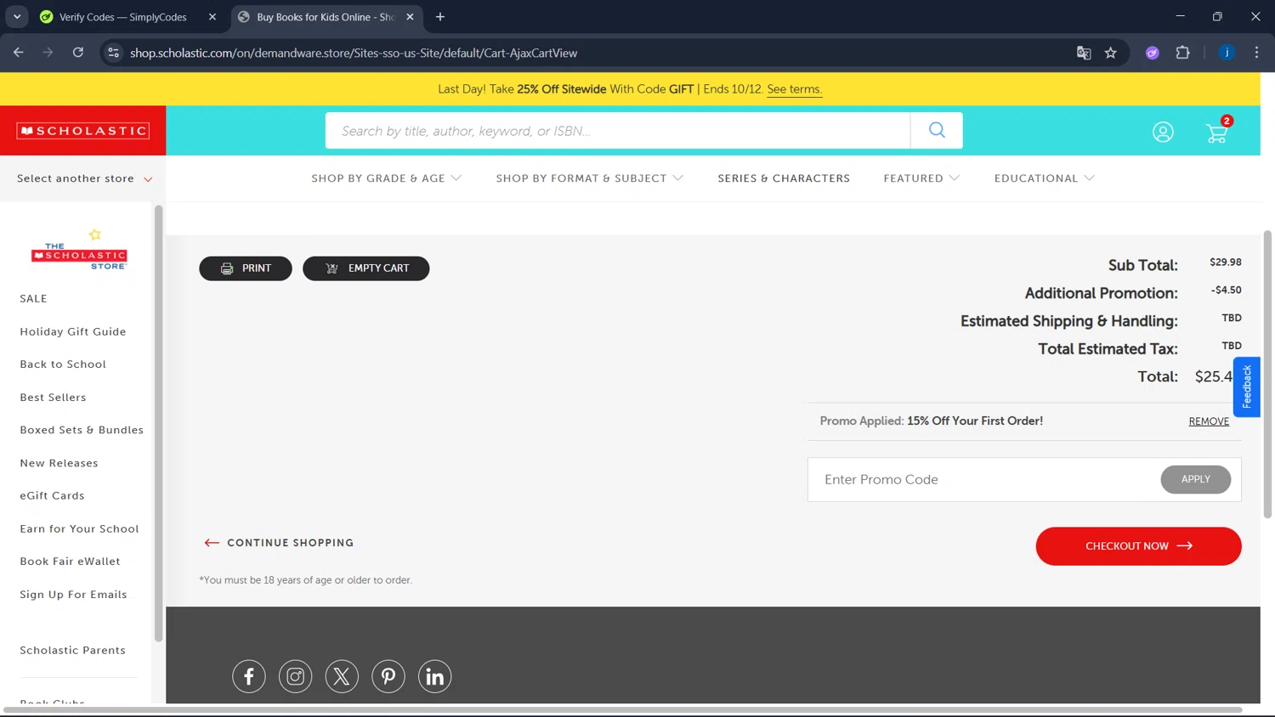Open Back to School sidebar link
This screenshot has height=717, width=1275.
pyautogui.click(x=63, y=364)
